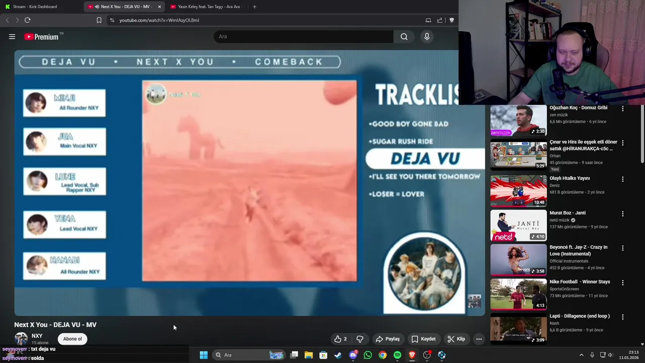
Task: Click the share page icon in address bar
Action: (439, 20)
